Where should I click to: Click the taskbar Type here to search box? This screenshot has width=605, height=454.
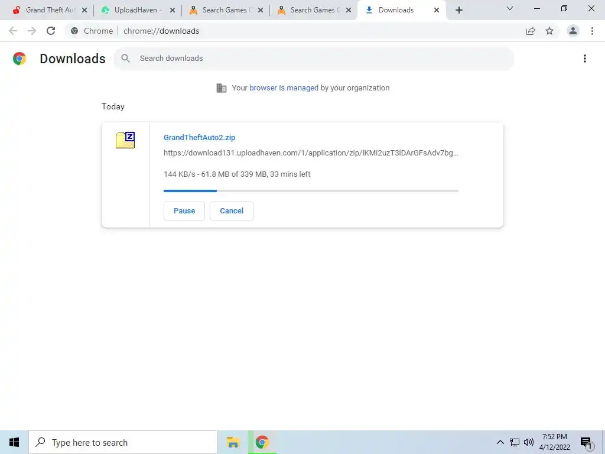(123, 442)
